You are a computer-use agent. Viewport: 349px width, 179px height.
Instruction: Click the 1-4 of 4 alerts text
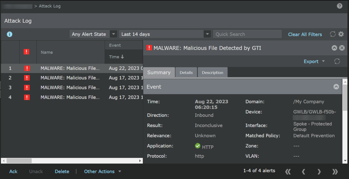[259, 171]
